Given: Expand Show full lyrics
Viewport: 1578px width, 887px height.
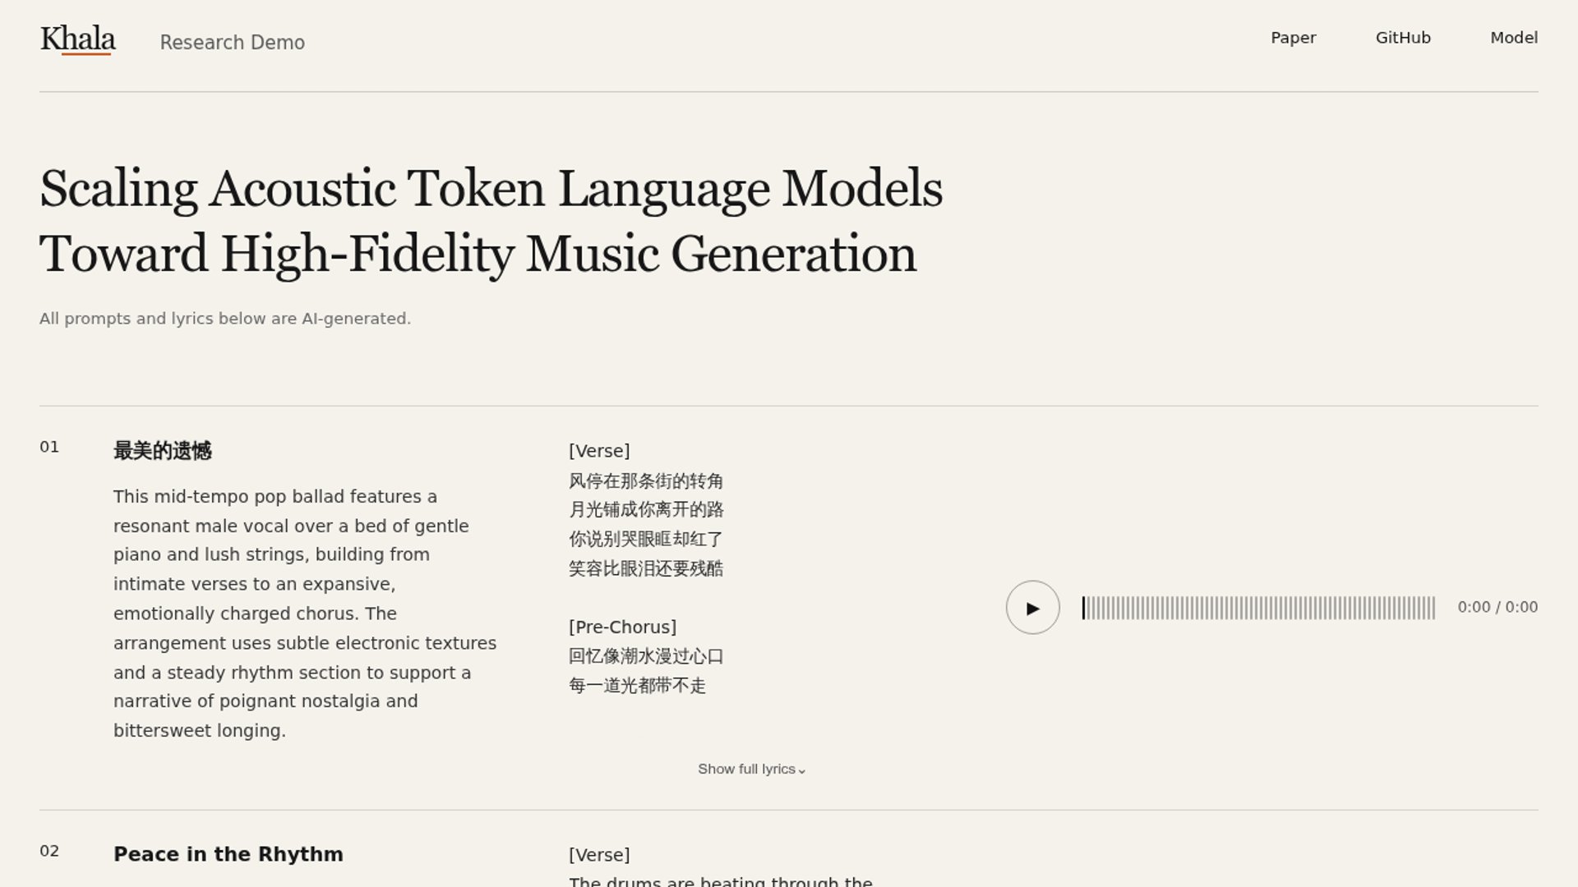Looking at the screenshot, I should (x=752, y=770).
